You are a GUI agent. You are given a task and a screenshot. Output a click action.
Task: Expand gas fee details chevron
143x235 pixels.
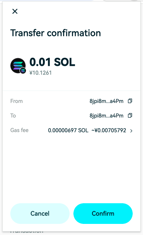click(x=131, y=131)
